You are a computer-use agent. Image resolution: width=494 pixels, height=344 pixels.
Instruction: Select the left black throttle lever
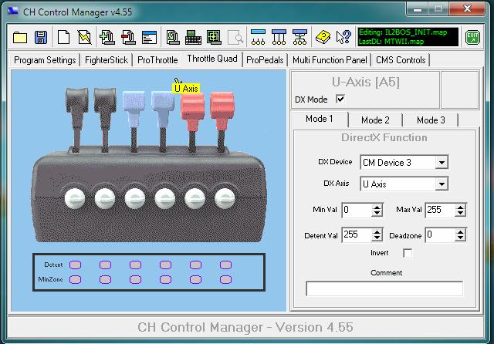point(76,120)
